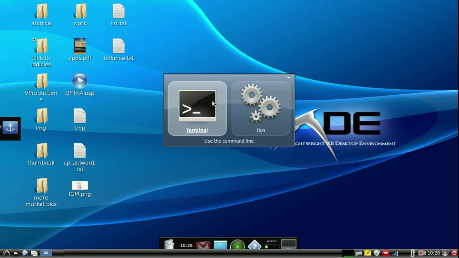Click the red camera record tray icon
This screenshot has height=258, width=459.
pyautogui.click(x=422, y=253)
